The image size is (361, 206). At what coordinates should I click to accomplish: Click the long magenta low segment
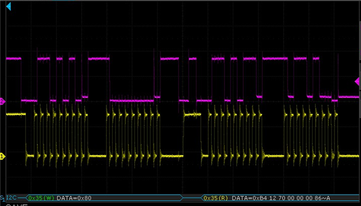click(x=131, y=101)
